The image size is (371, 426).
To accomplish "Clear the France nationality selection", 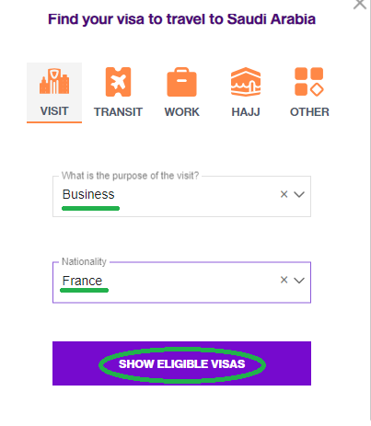I will point(284,280).
